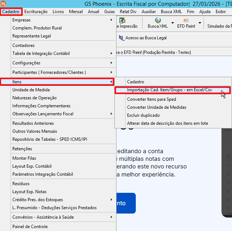The width and height of the screenshot is (232, 231).
Task: Open the Anual menu
Action: point(94,12)
